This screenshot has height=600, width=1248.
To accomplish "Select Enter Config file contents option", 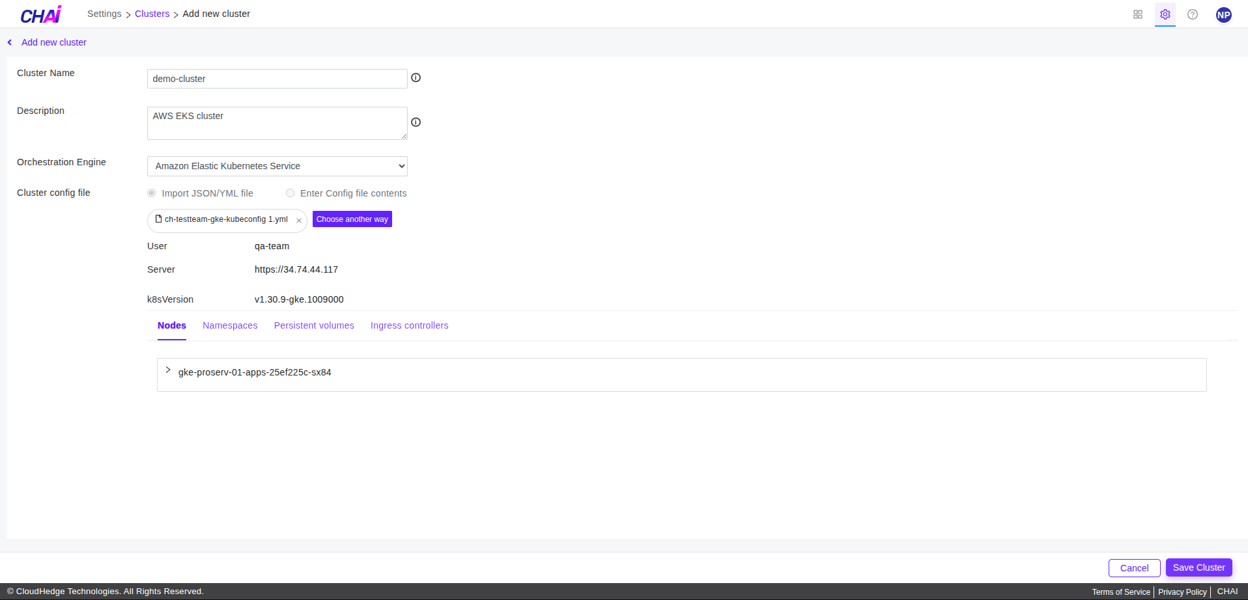I will point(291,193).
